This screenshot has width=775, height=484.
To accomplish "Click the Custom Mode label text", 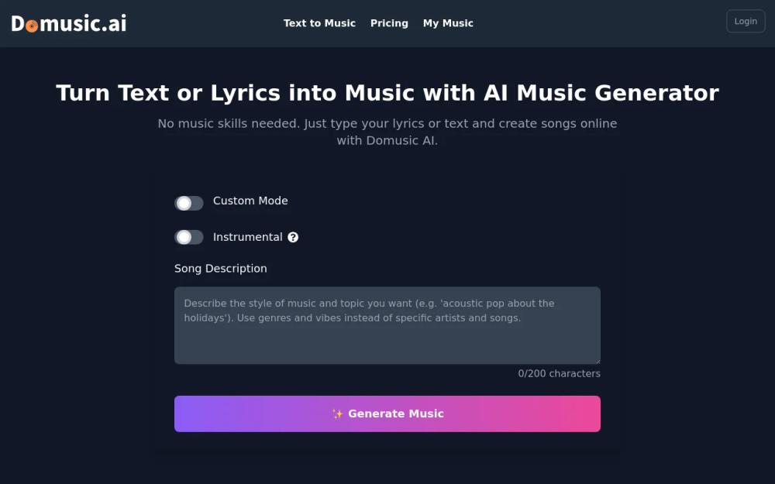I will pyautogui.click(x=250, y=201).
